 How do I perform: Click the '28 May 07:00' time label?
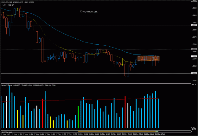160,134
